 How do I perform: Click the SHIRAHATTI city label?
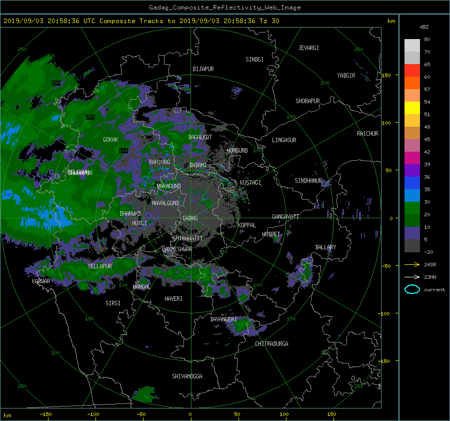[187, 238]
